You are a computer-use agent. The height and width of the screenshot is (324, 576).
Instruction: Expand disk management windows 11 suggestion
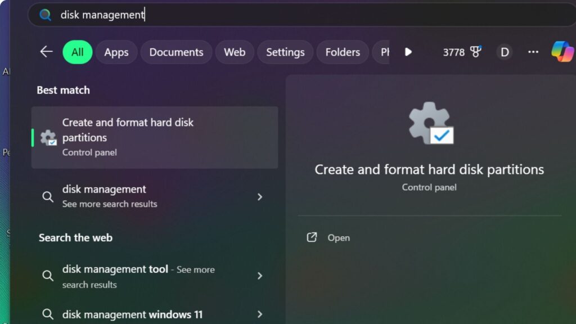[259, 314]
